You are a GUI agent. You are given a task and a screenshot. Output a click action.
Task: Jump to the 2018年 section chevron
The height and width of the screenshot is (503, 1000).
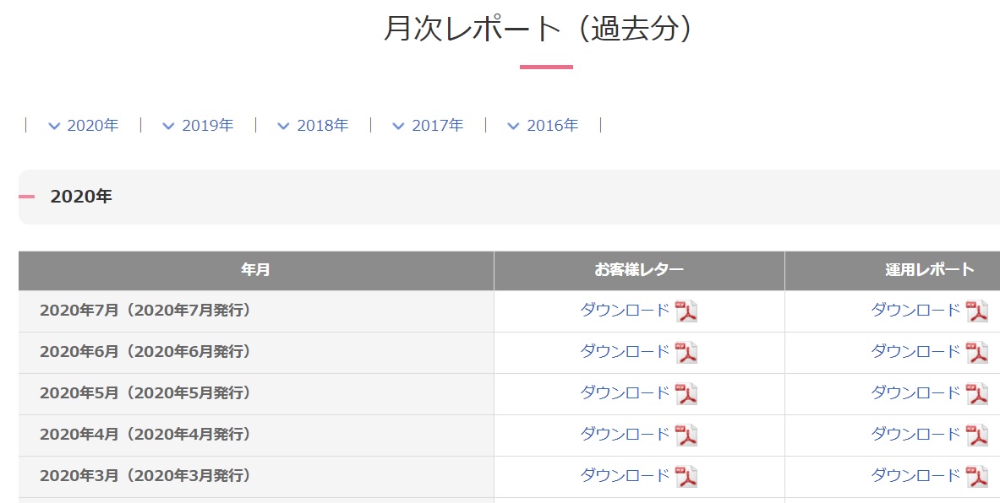click(284, 126)
